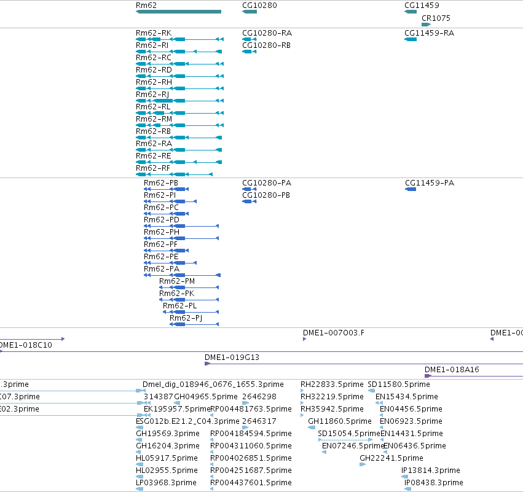Click protein label Rm62-PD

point(162,220)
